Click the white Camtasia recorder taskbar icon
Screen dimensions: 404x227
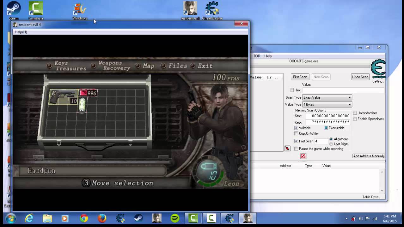click(211, 218)
